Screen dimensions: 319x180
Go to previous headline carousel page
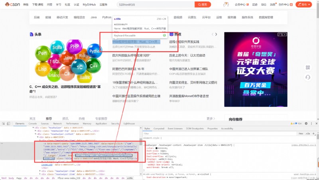(213, 34)
